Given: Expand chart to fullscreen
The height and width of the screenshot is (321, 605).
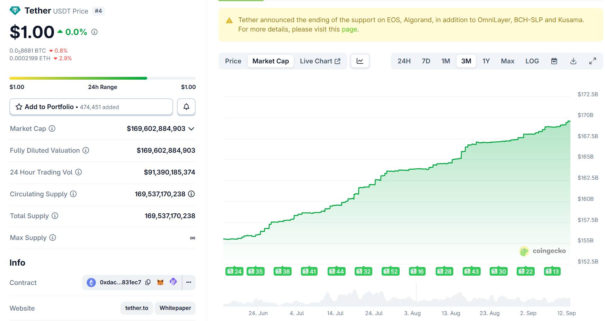Looking at the screenshot, I should pos(593,61).
